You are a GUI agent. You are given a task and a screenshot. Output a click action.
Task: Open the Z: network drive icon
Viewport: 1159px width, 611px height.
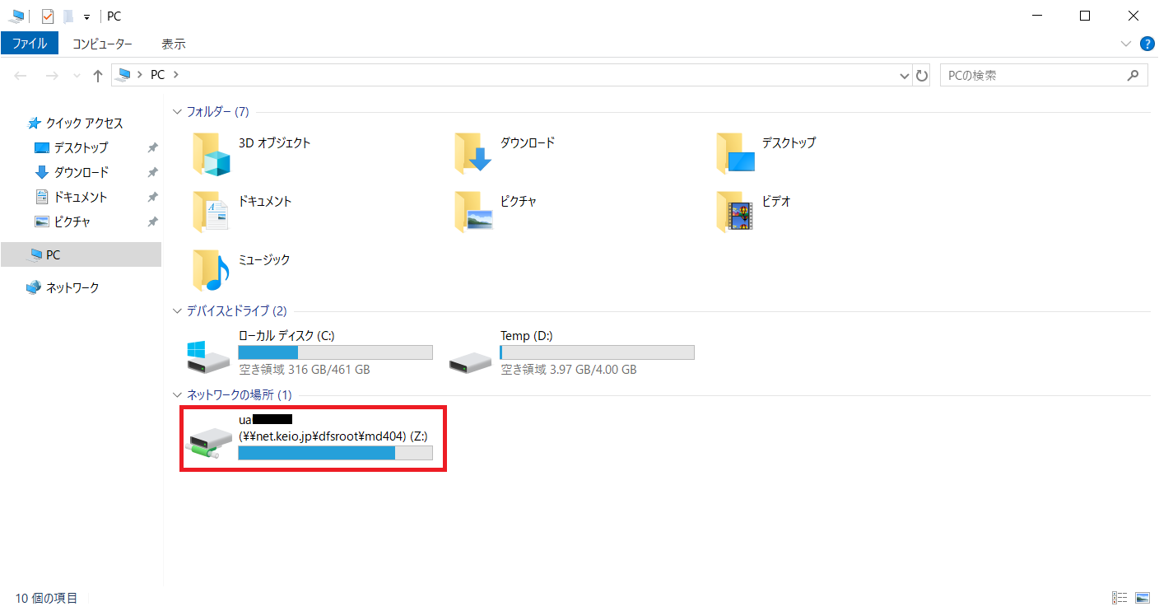point(209,443)
